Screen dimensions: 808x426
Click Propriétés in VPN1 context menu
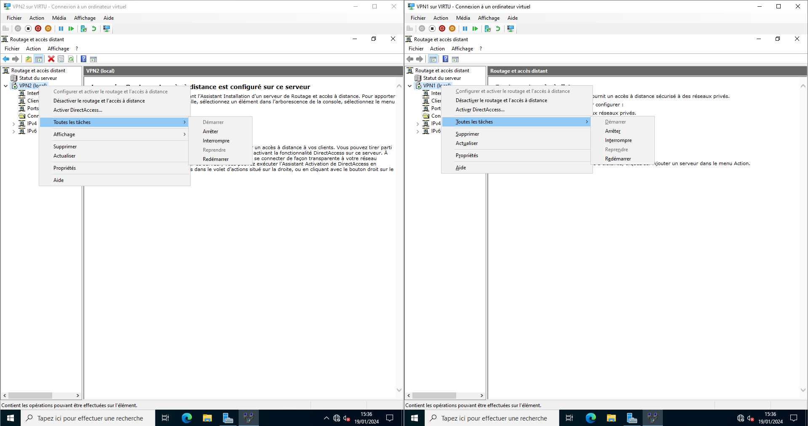pos(467,155)
